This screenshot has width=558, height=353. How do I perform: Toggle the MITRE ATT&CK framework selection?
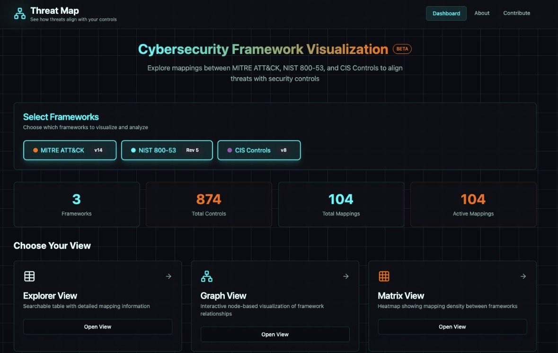pos(70,150)
